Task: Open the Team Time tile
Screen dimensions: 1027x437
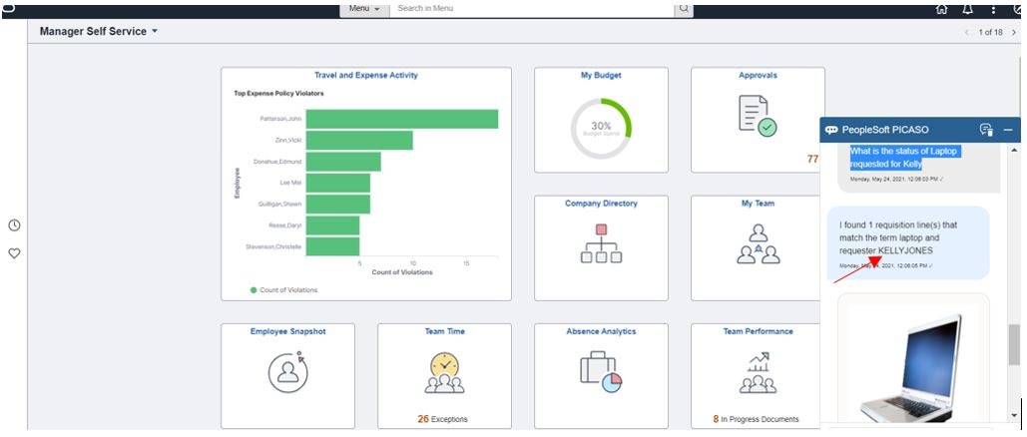Action: pyautogui.click(x=445, y=376)
